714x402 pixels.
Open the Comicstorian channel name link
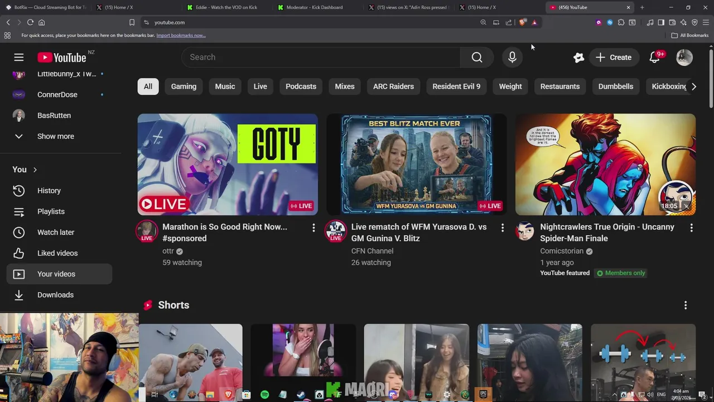pos(562,251)
